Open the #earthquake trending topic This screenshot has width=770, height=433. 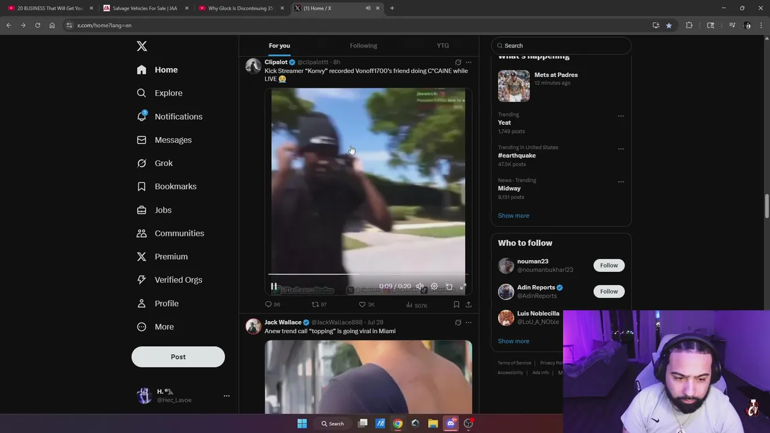(x=517, y=156)
